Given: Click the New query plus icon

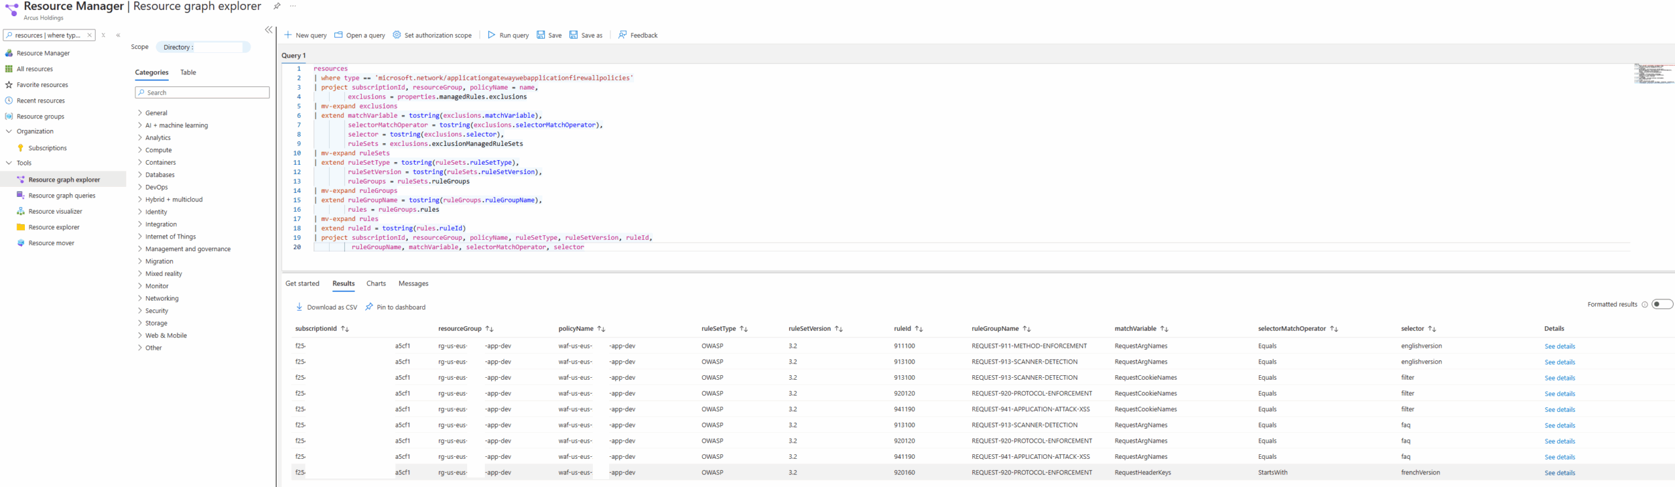Looking at the screenshot, I should click(288, 35).
